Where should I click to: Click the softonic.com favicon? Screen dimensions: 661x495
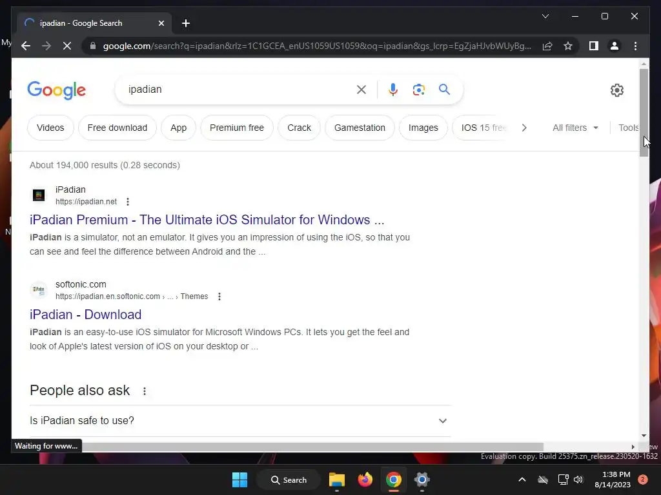tap(39, 290)
